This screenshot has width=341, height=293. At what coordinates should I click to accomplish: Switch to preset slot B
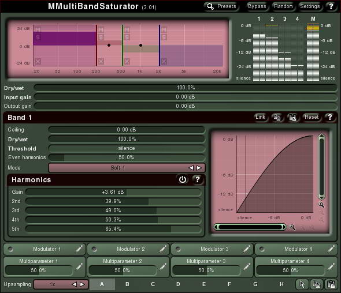[127, 284]
